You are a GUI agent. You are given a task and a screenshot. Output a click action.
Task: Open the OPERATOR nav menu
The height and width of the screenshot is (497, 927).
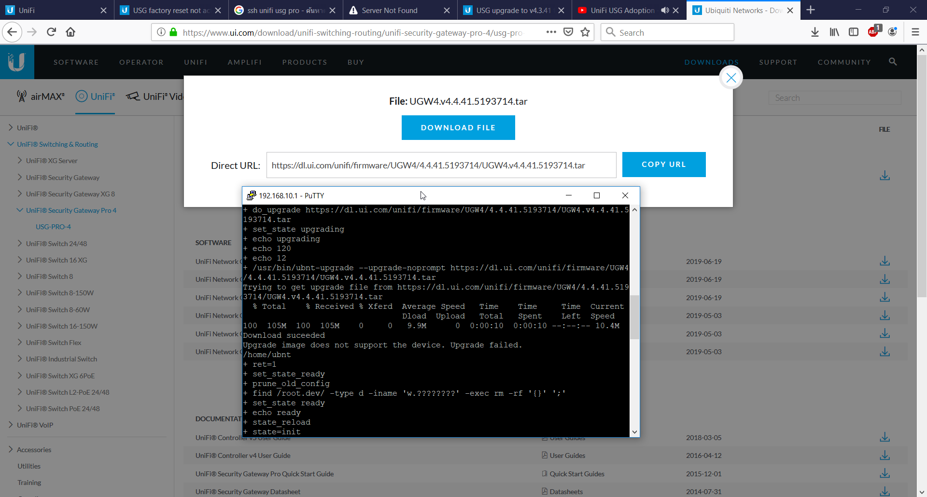click(141, 62)
